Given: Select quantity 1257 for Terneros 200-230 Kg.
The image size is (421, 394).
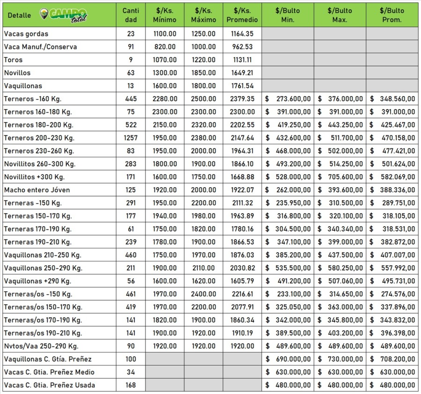Looking at the screenshot, I should (131, 138).
